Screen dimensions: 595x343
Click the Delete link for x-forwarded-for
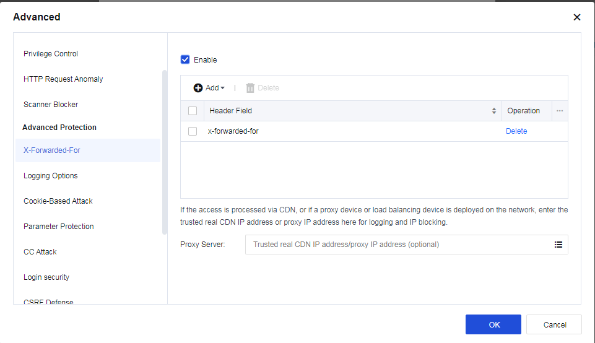pyautogui.click(x=516, y=131)
